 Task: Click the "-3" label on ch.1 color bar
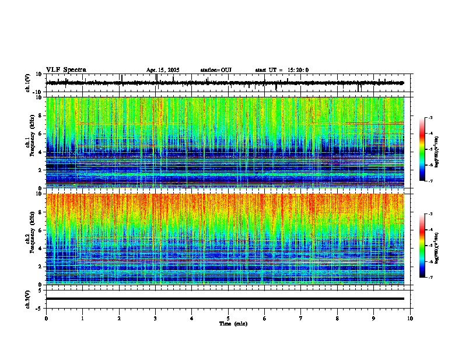click(x=430, y=117)
